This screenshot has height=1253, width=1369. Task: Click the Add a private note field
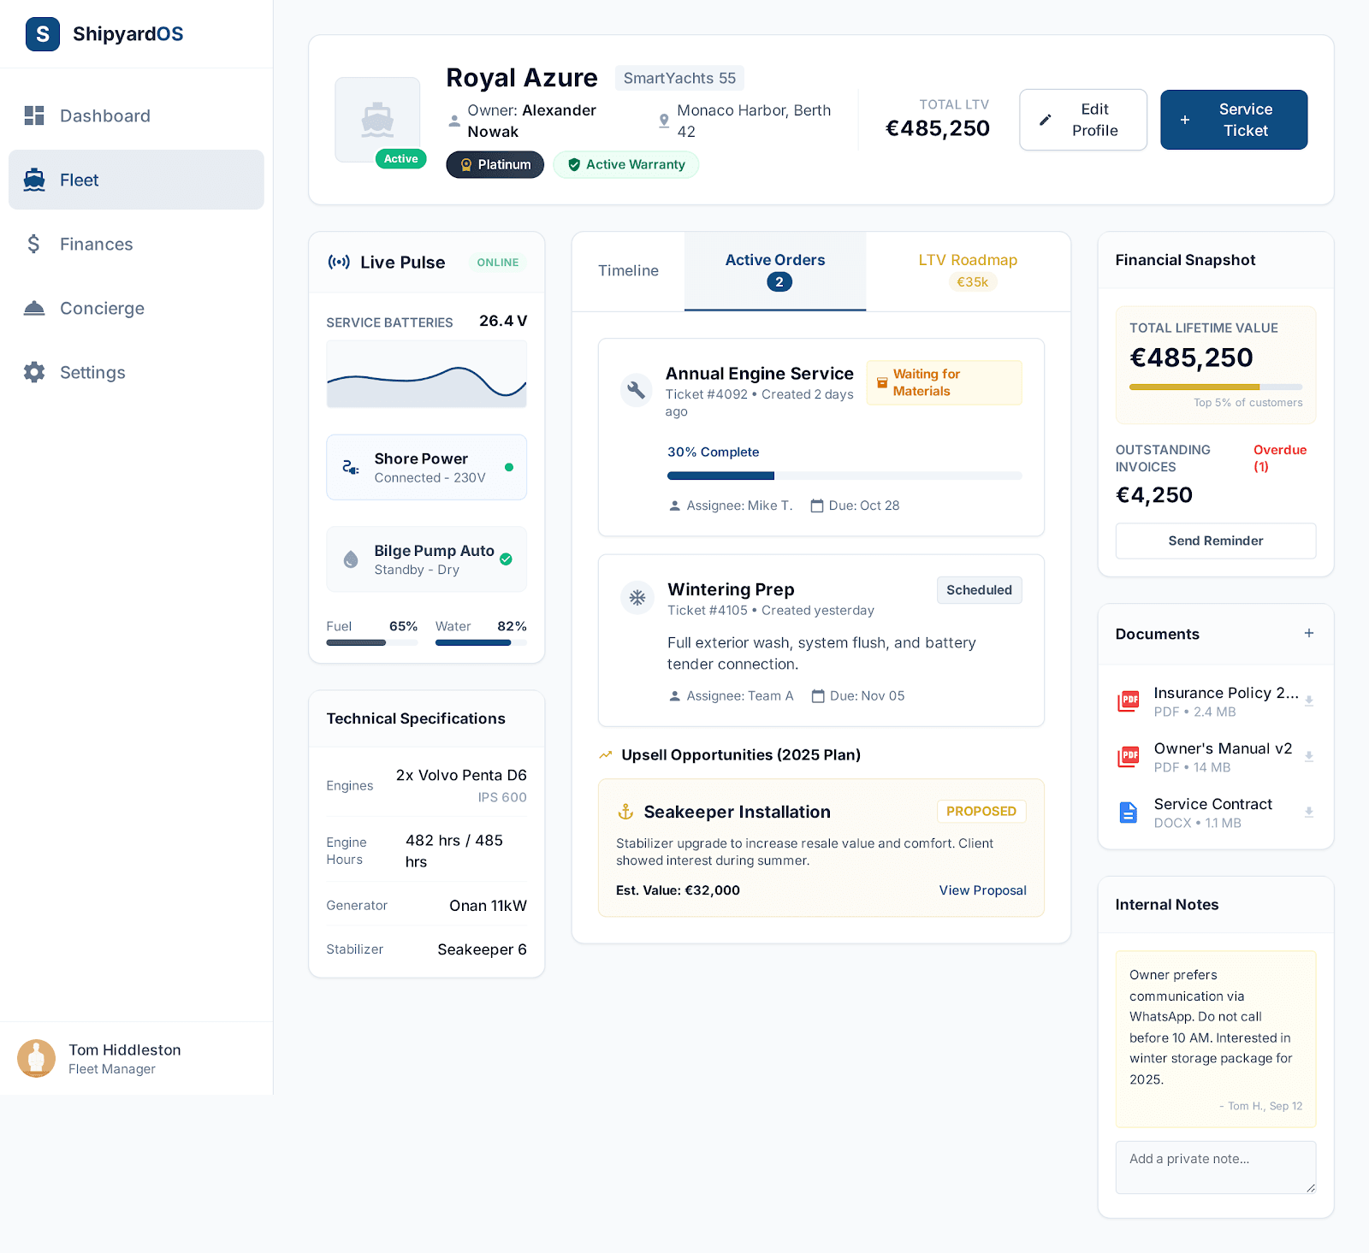(1215, 1167)
